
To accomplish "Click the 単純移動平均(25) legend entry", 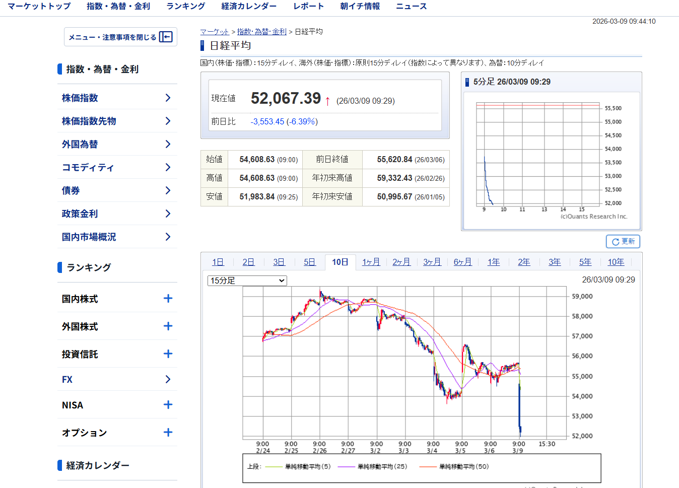I will [x=373, y=466].
